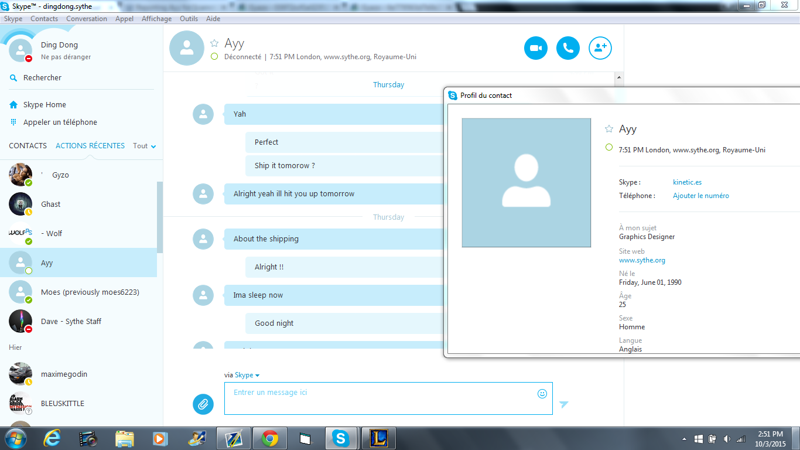
Task: Open Windows Start button
Action: click(16, 438)
